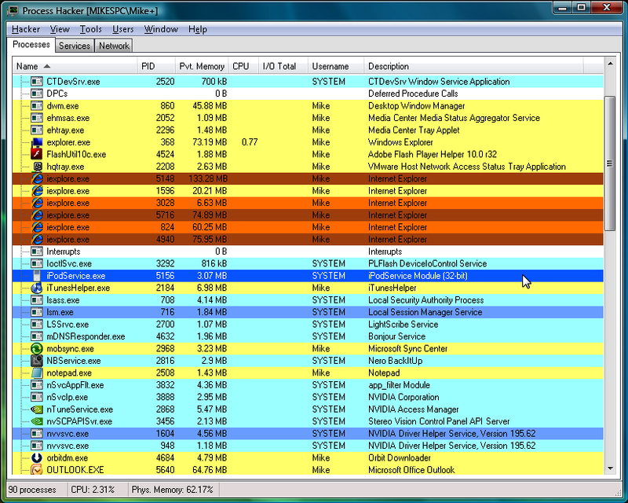Screen dimensions: 628x503
Task: Switch to the Network tab
Action: [x=113, y=46]
